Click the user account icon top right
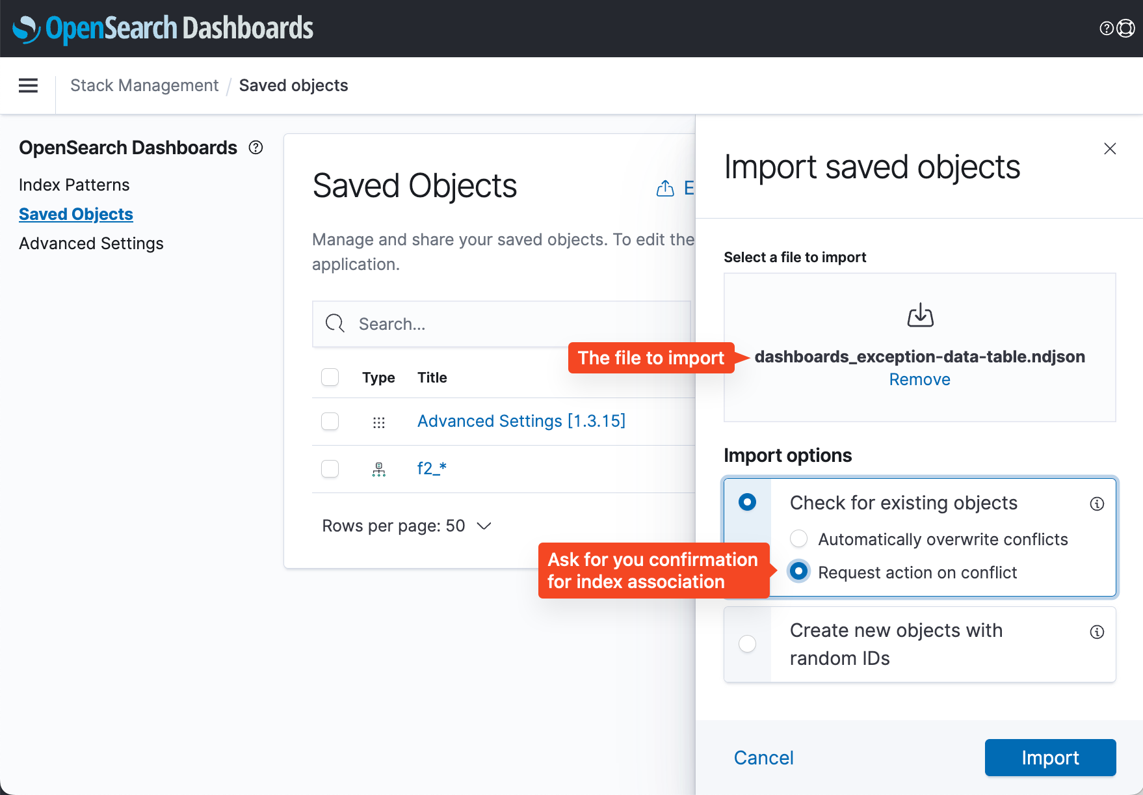The width and height of the screenshot is (1143, 795). tap(1125, 27)
